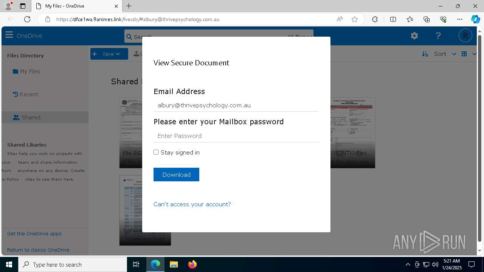The width and height of the screenshot is (484, 272).
Task: Click the Email Address field
Action: coord(236,105)
